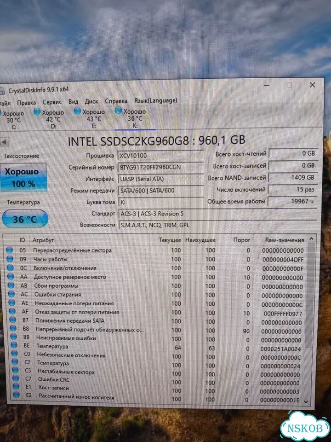Viewport: 331px width, 442px height.
Task: Click status icon of row AB Сбои программы
Action: tap(11, 285)
